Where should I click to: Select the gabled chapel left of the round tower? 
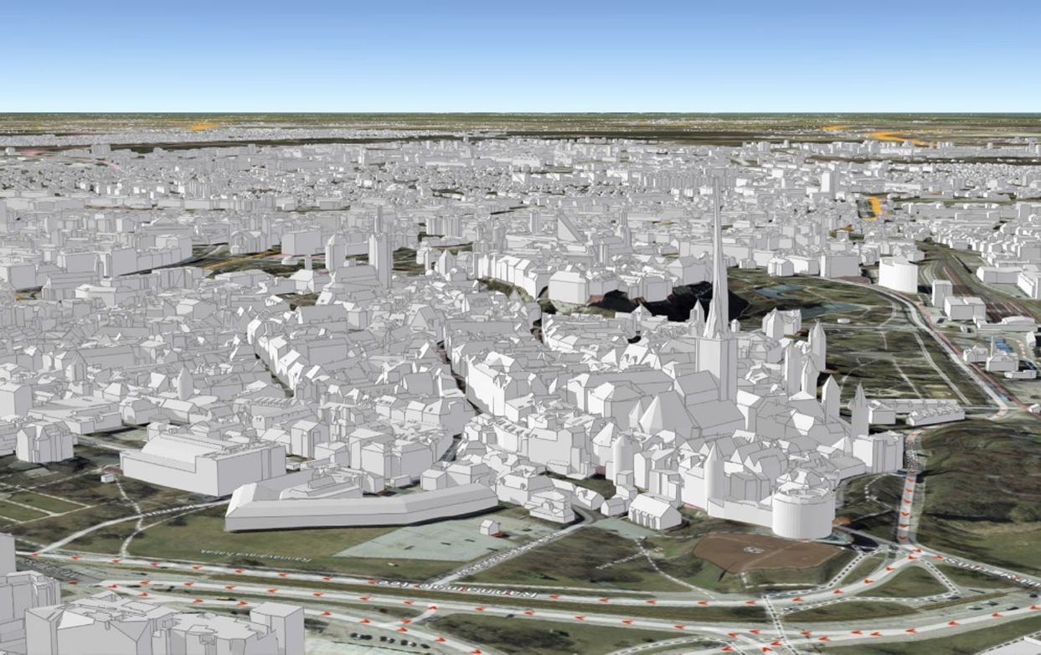[654, 511]
